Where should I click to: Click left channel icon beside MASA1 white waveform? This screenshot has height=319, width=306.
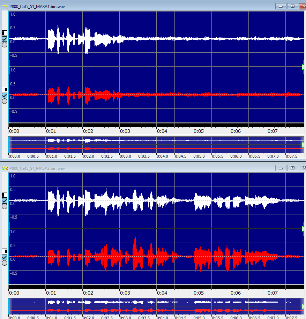pyautogui.click(x=5, y=33)
